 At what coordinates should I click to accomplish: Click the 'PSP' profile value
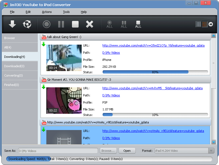click(105, 102)
